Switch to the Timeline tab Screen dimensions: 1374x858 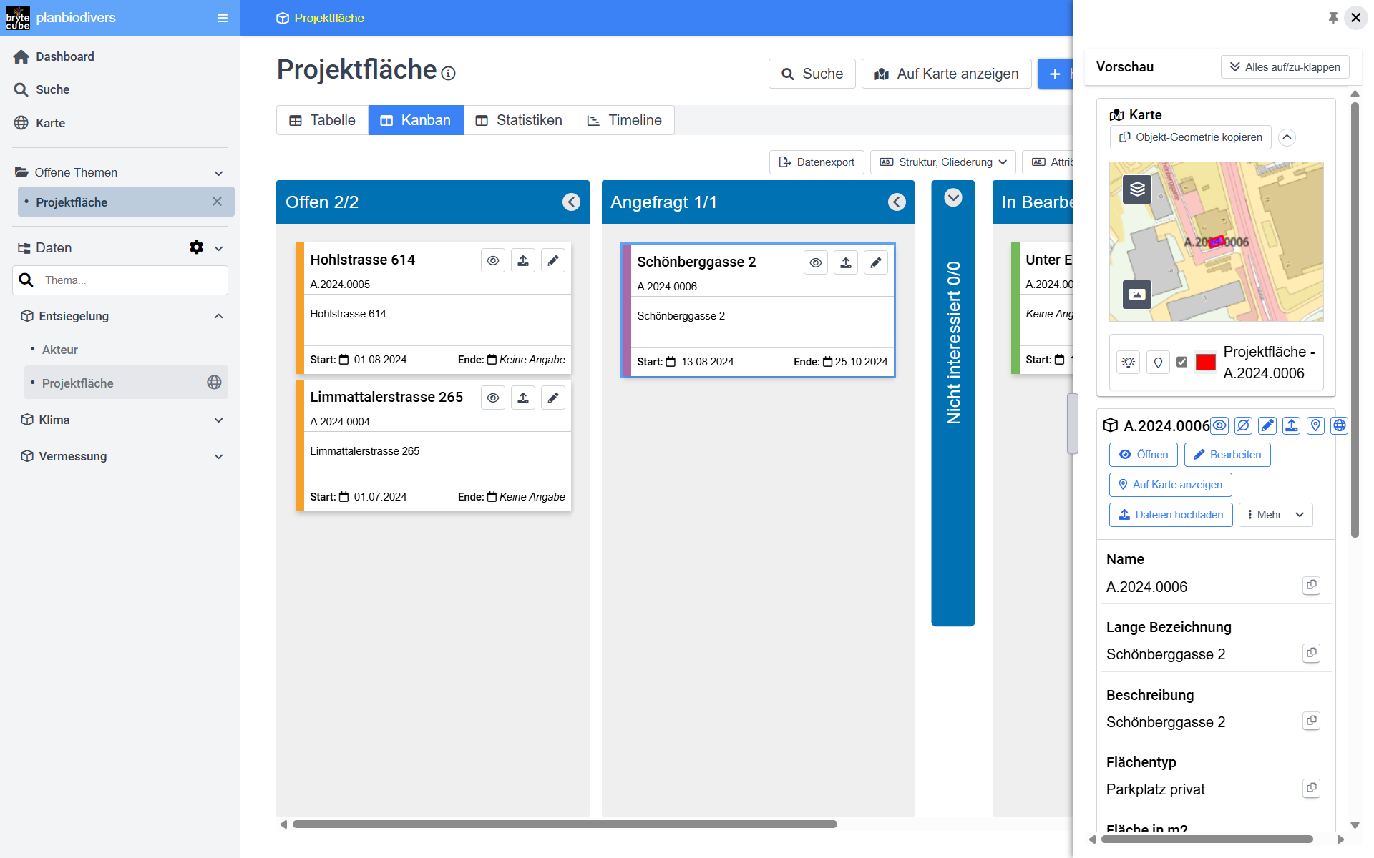click(x=624, y=120)
